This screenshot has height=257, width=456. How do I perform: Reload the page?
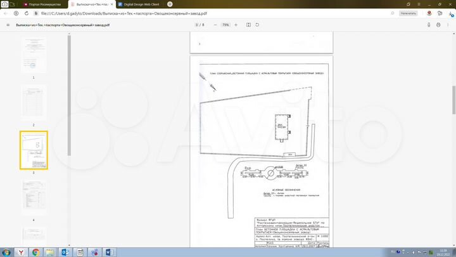[27, 13]
